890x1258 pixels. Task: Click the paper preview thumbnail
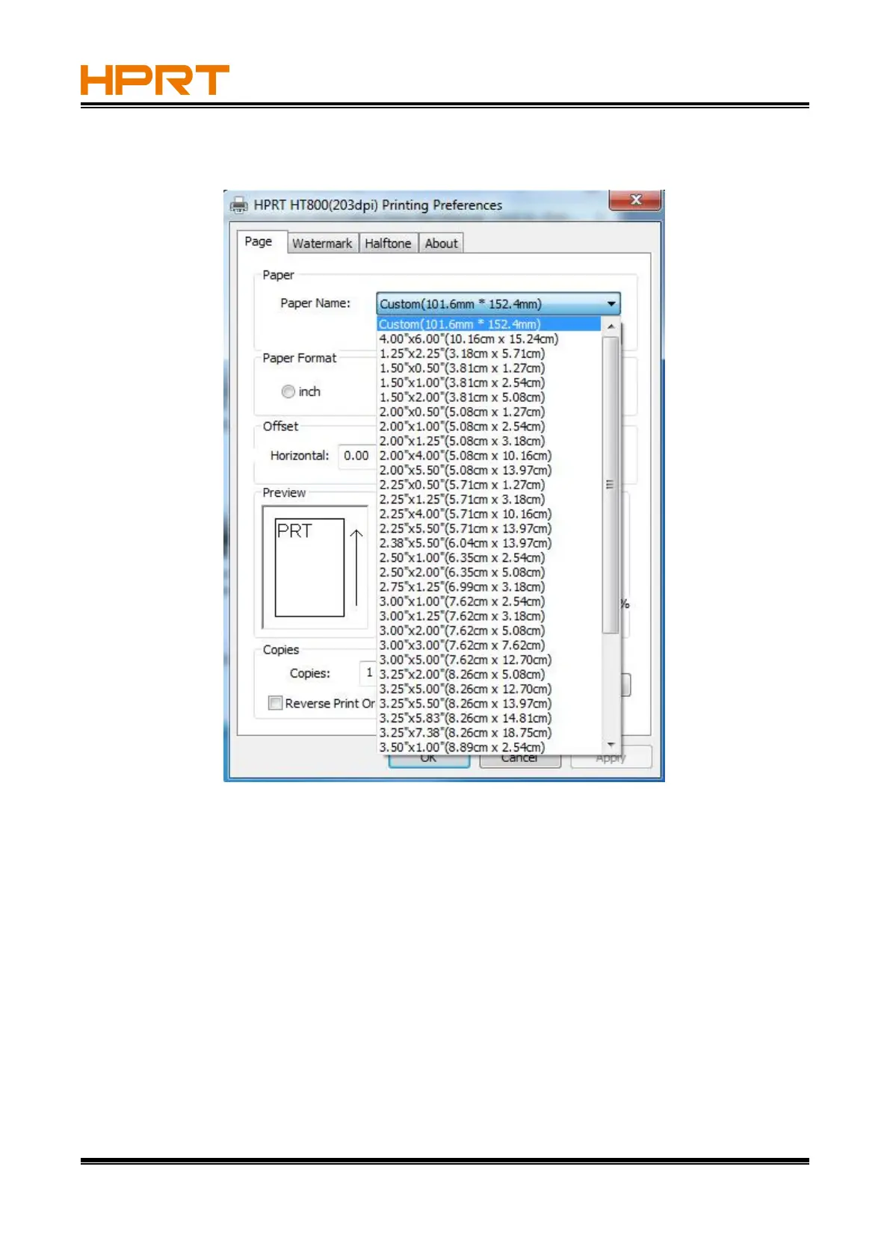click(315, 568)
